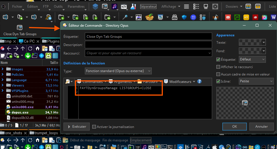Check Aucun cadre de mise en valeur
This screenshot has height=149, width=277.
pos(218,74)
